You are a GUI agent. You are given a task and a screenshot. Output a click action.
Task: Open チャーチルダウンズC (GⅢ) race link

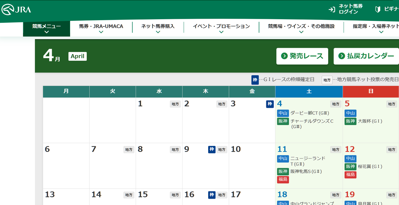pyautogui.click(x=312, y=124)
